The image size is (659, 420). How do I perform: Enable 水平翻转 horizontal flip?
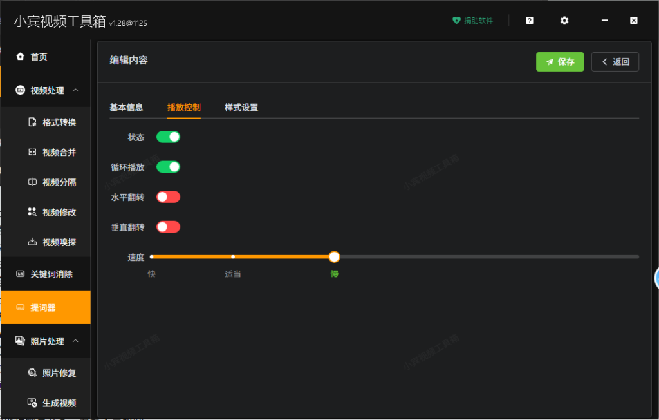(168, 196)
